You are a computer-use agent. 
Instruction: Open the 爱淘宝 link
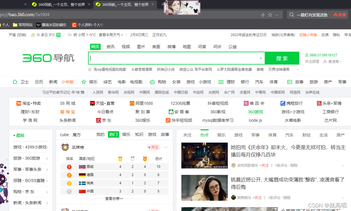67,112
